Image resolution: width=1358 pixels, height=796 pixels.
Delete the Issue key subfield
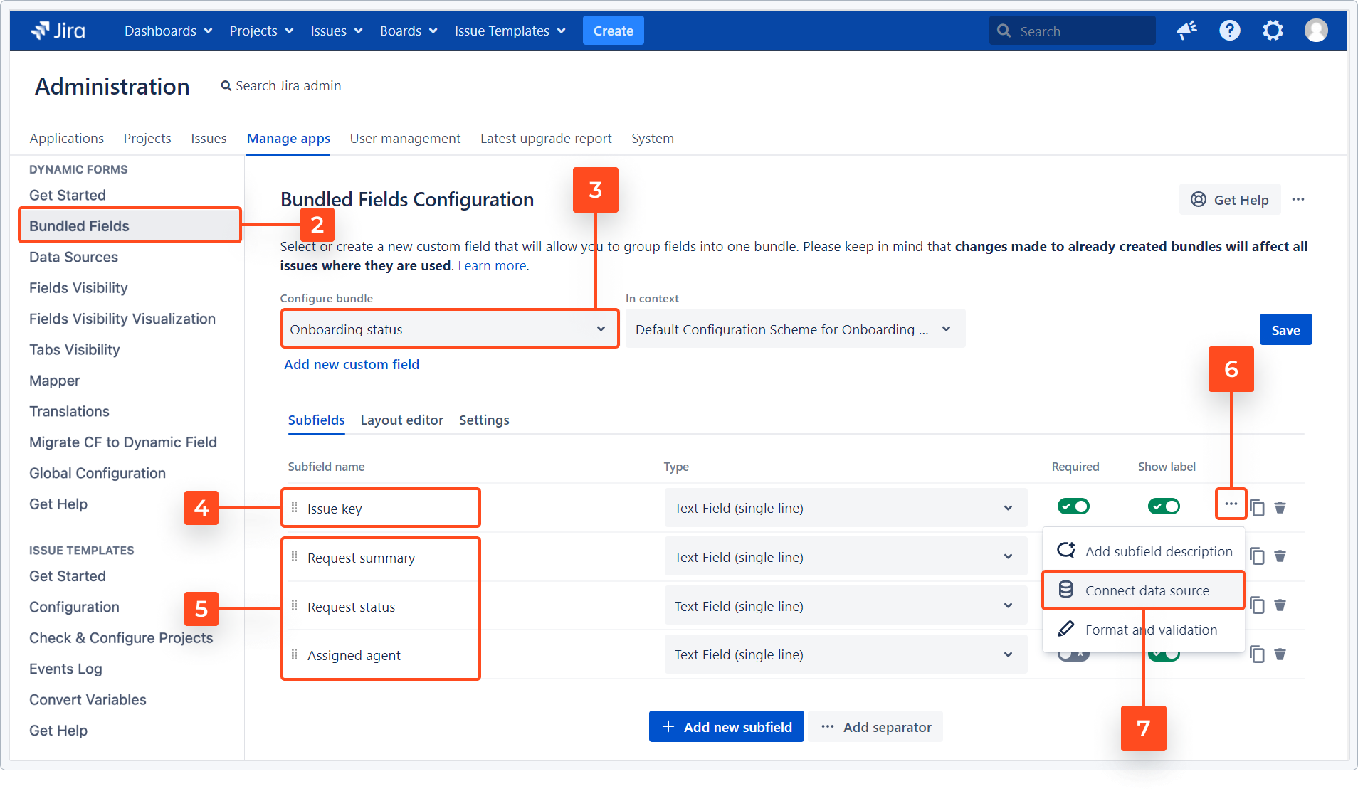pyautogui.click(x=1280, y=507)
